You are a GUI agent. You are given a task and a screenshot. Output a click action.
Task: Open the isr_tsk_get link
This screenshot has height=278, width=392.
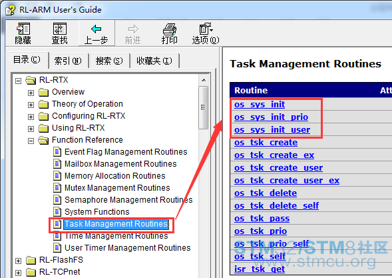(x=260, y=269)
